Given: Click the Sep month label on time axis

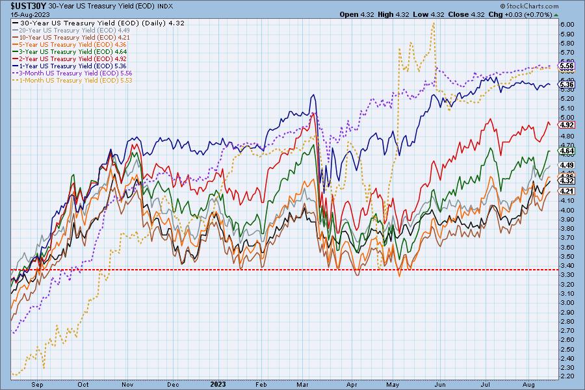Looking at the screenshot, I should pyautogui.click(x=37, y=384).
